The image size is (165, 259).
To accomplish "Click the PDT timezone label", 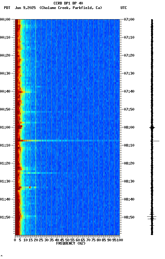I will (x=7, y=8).
